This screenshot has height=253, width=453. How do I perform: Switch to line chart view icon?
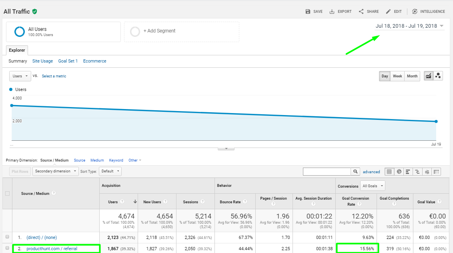point(429,76)
